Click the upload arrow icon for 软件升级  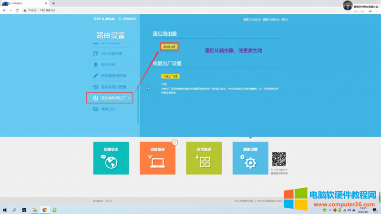[95, 65]
